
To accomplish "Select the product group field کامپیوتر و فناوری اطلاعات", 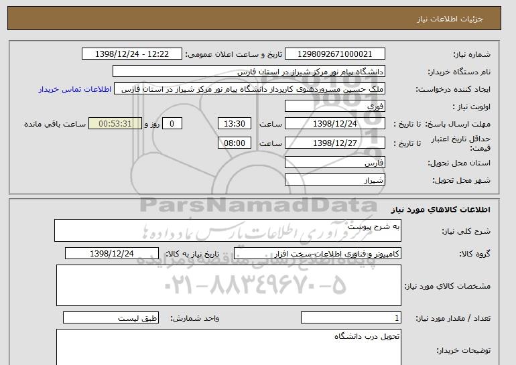I will point(318,254).
